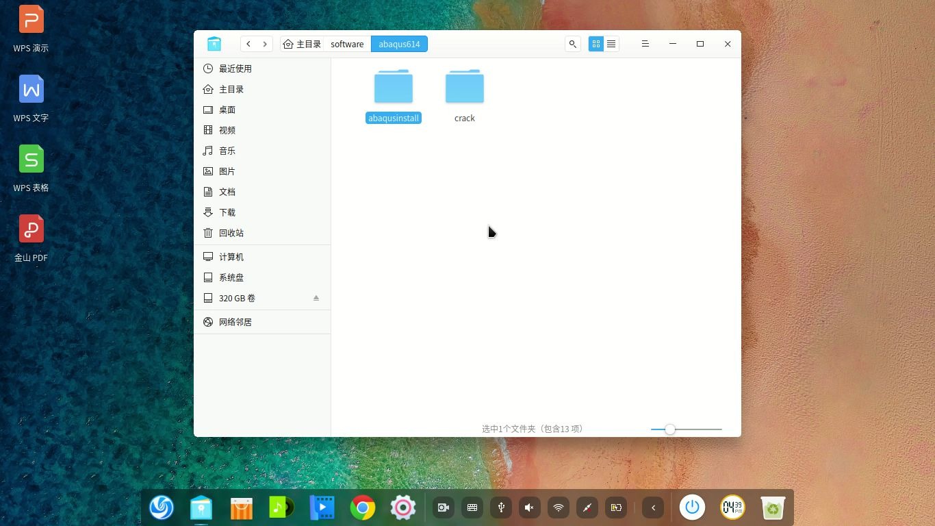The image size is (935, 526).
Task: Collapse the dock tray with the arrow
Action: [x=653, y=508]
